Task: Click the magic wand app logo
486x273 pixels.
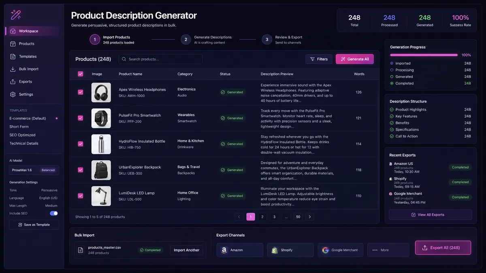Action: pos(16,15)
